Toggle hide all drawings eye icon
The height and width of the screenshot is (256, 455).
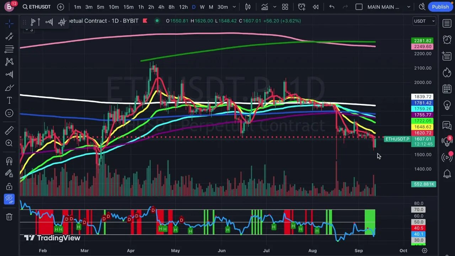tap(10, 199)
